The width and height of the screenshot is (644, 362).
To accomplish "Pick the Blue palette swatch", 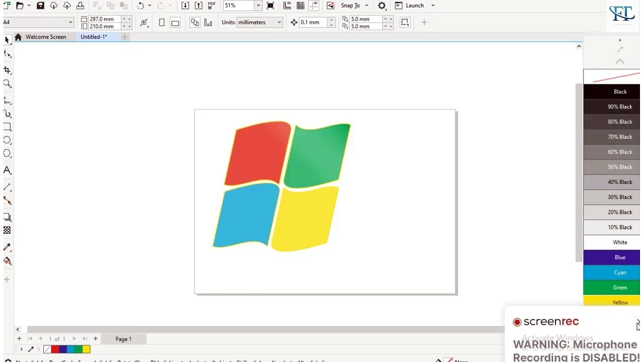I will point(611,257).
